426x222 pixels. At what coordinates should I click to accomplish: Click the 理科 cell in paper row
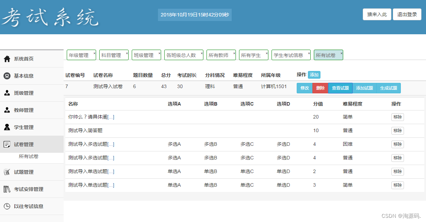point(210,86)
